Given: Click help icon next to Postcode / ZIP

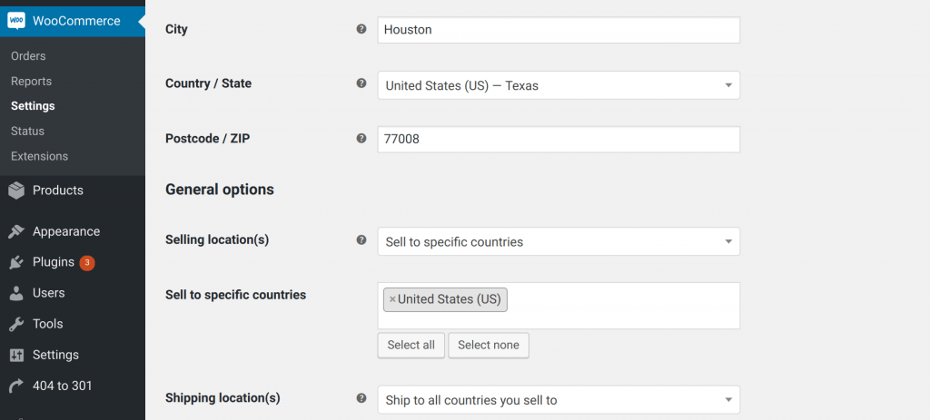Looking at the screenshot, I should (x=361, y=139).
